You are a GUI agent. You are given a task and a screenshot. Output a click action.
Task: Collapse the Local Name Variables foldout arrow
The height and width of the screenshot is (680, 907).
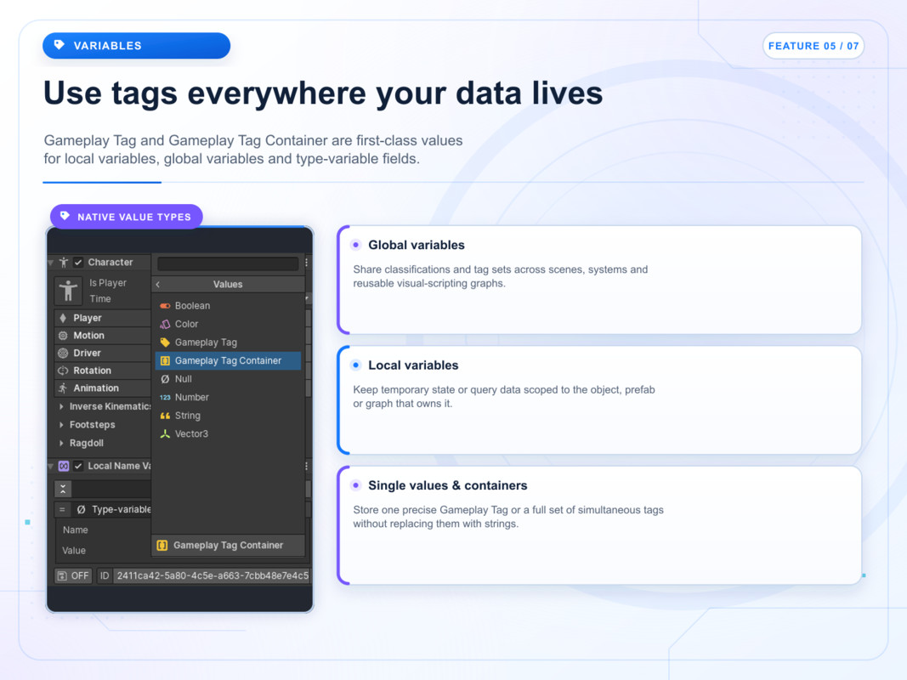coord(51,467)
